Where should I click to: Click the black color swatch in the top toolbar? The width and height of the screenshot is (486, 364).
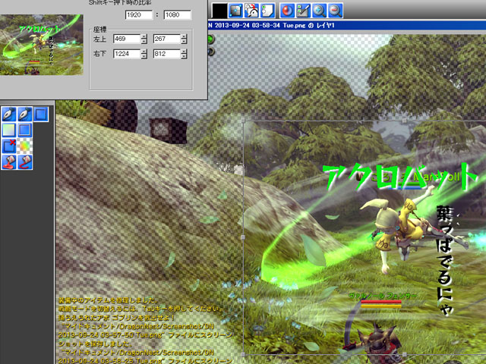219,11
